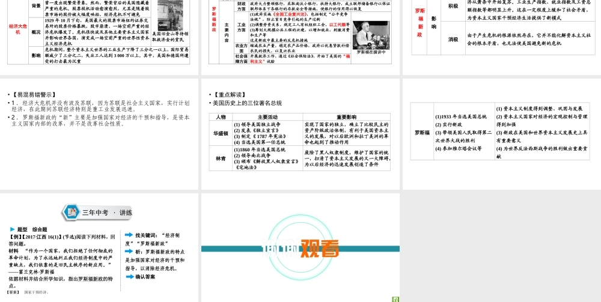Click the red 全国工业复兴法 text
Screen dimensions: 601x302
290,14
